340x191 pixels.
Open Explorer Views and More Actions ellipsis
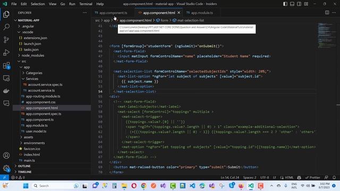(84, 13)
